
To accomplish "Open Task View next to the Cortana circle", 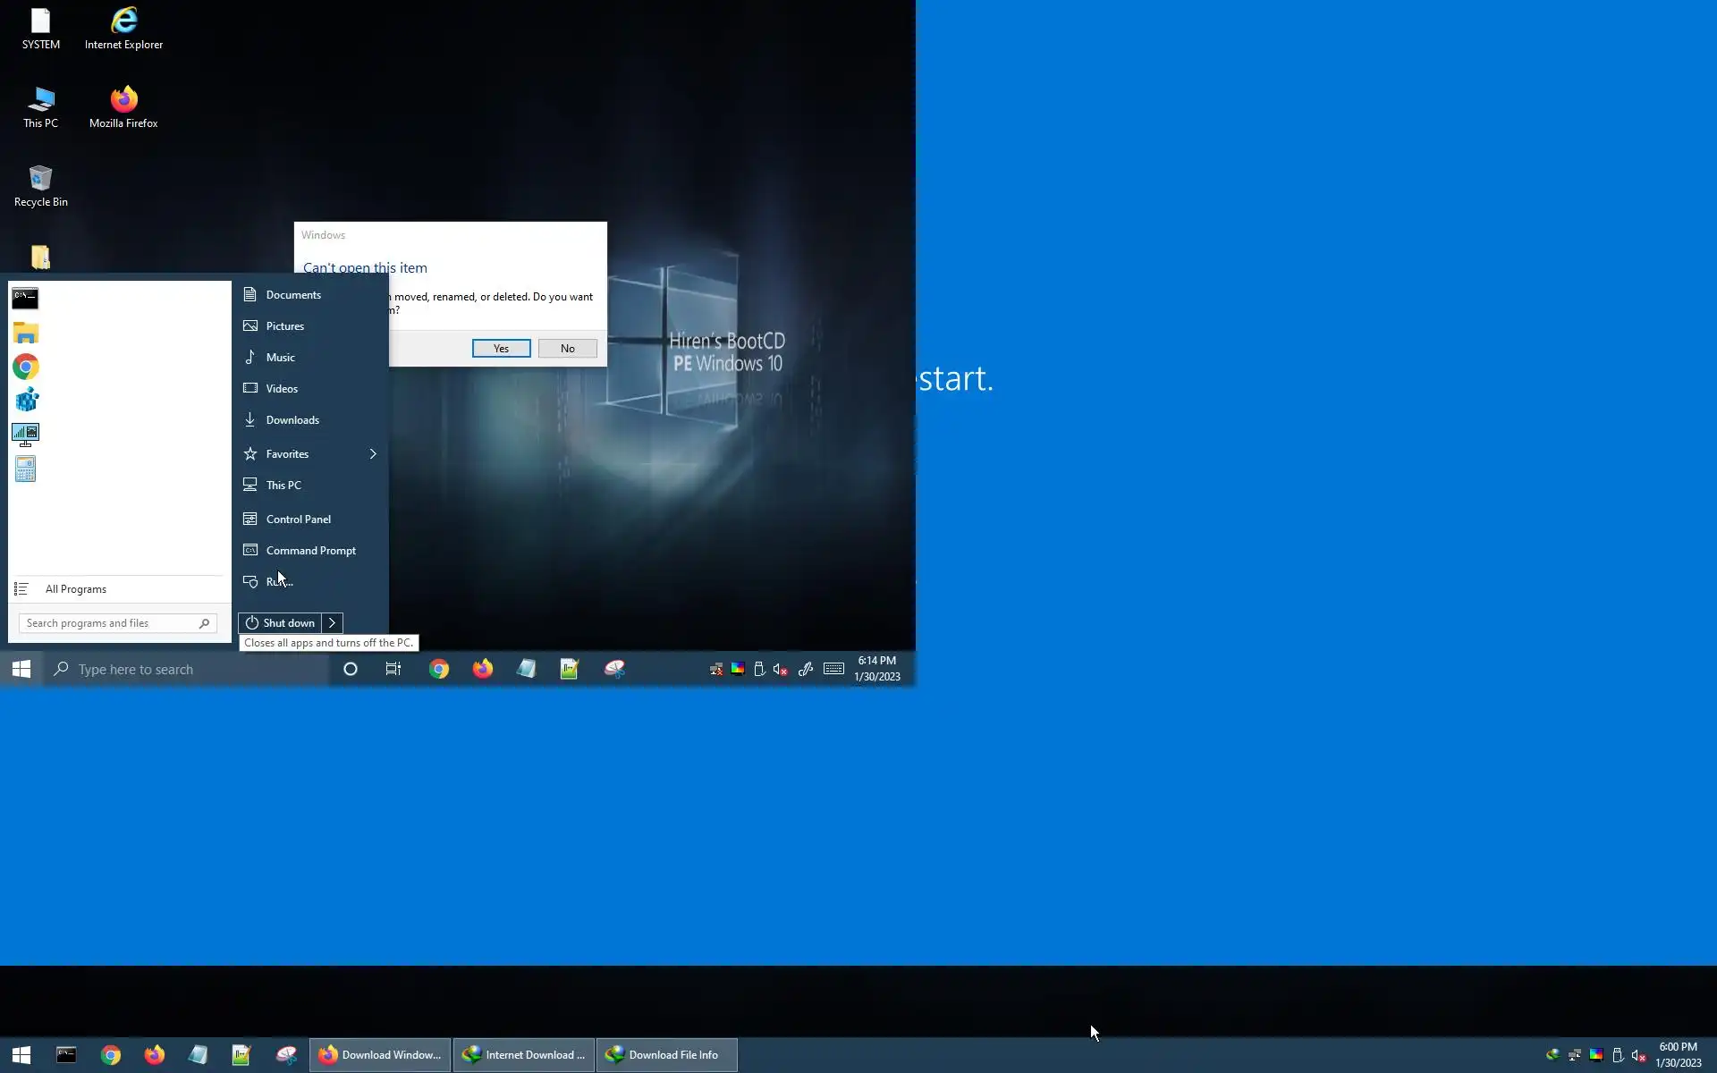I will click(393, 669).
